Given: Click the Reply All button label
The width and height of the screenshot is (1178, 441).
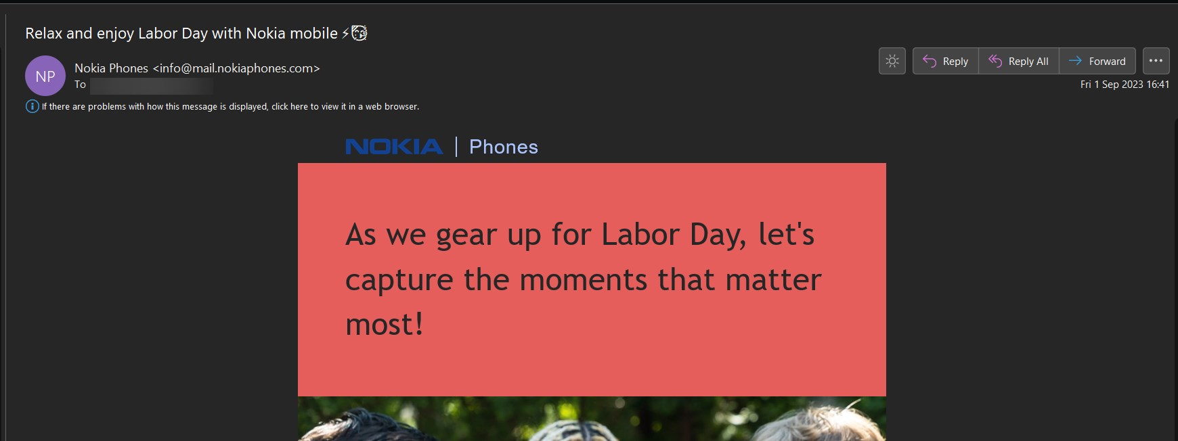Looking at the screenshot, I should pyautogui.click(x=1028, y=62).
